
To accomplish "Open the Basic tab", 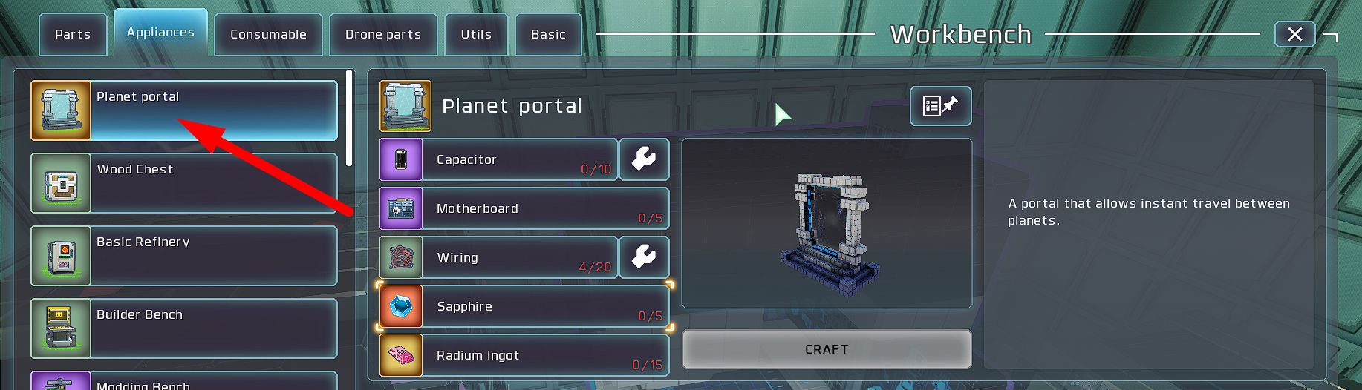I will click(x=548, y=34).
